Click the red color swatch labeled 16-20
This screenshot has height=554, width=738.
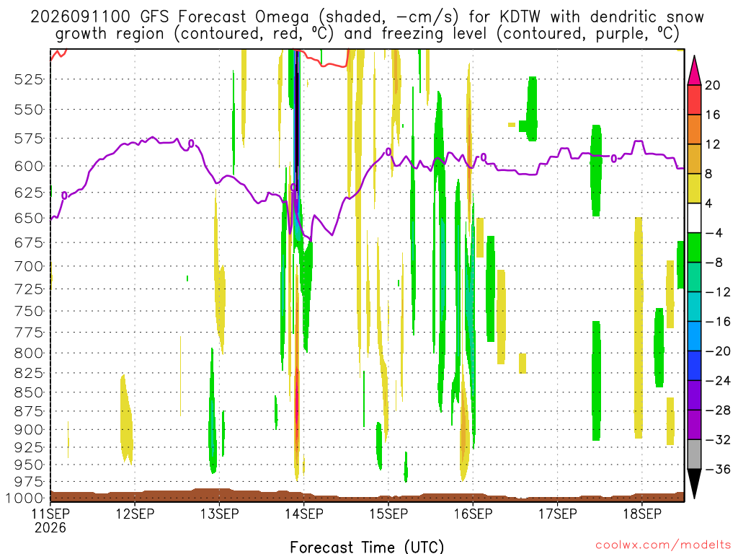click(694, 100)
